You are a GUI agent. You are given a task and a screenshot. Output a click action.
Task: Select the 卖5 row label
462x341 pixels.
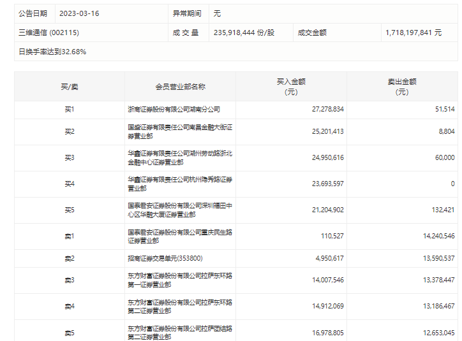[x=70, y=333]
